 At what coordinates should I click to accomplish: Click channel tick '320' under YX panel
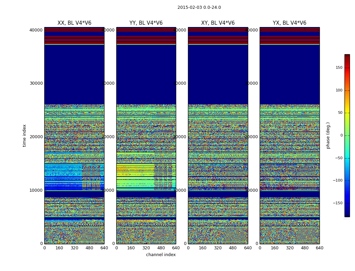pyautogui.click(x=289, y=248)
